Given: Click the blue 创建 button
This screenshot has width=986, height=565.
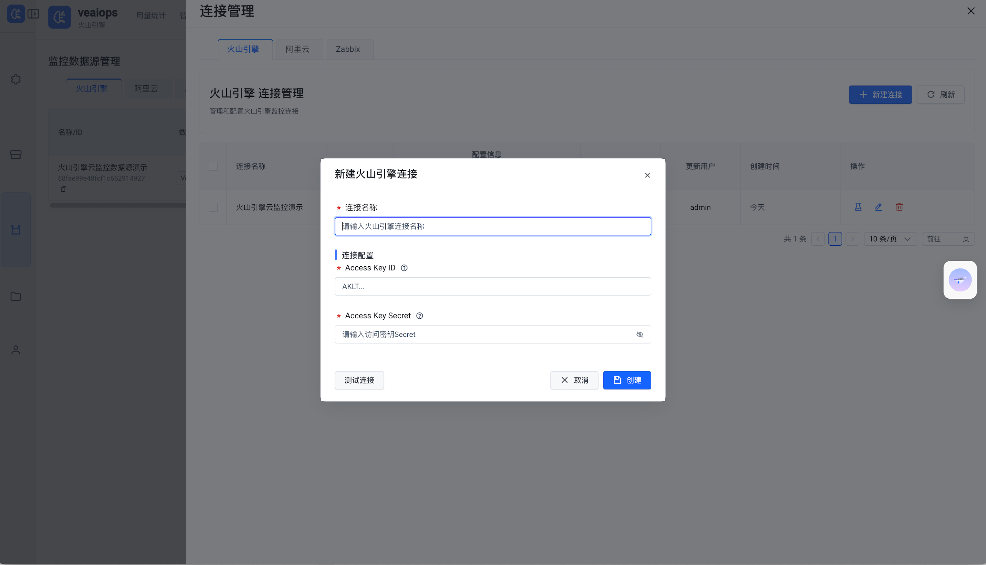Looking at the screenshot, I should (627, 380).
